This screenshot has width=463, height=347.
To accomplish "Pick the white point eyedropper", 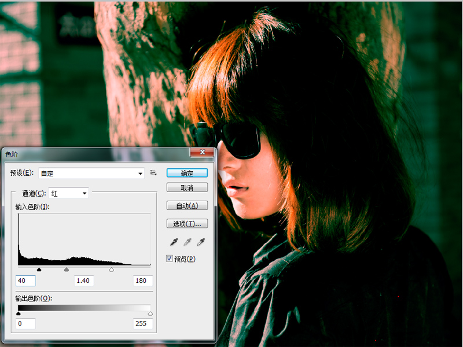I will point(201,243).
